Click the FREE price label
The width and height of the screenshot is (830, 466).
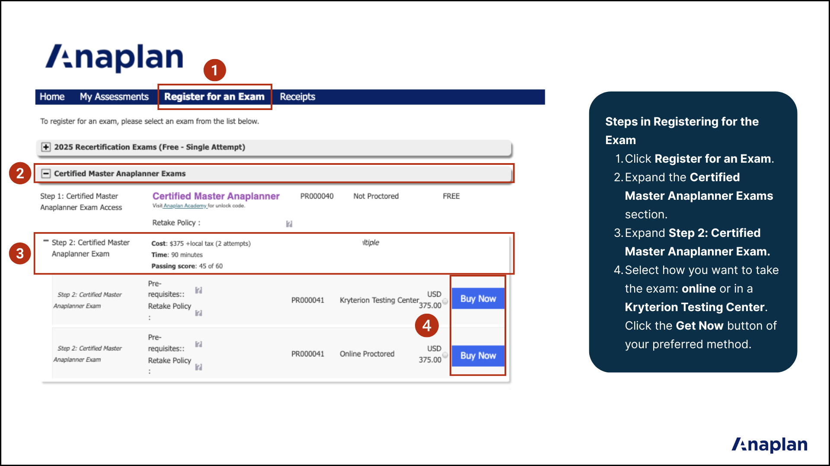(x=451, y=196)
